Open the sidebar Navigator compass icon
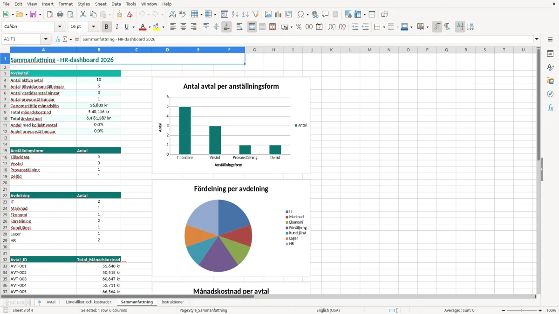 coord(550,94)
